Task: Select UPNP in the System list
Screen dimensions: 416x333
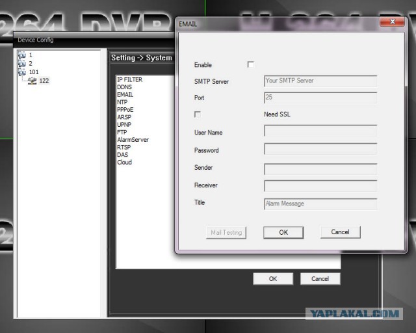Action: 124,124
